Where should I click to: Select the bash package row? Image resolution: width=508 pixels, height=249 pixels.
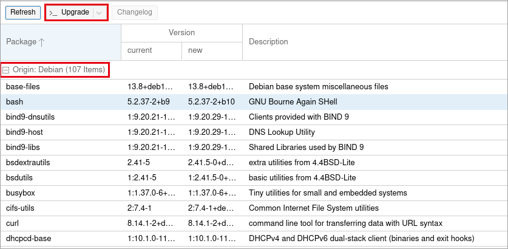(254, 102)
